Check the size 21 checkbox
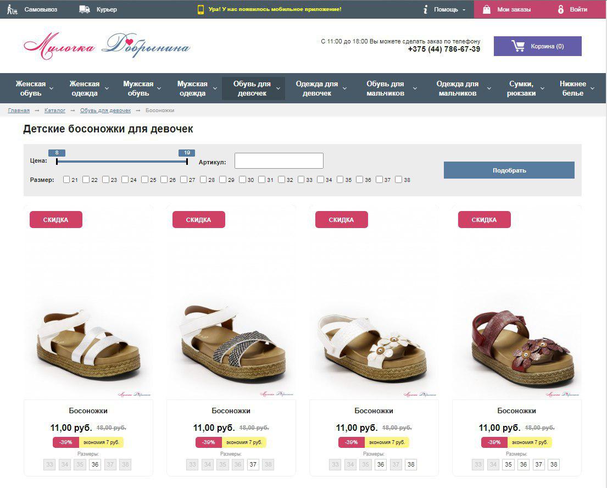This screenshot has width=607, height=488. click(66, 180)
